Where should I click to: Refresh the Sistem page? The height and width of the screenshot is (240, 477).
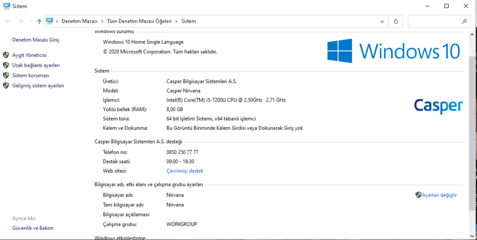point(396,21)
